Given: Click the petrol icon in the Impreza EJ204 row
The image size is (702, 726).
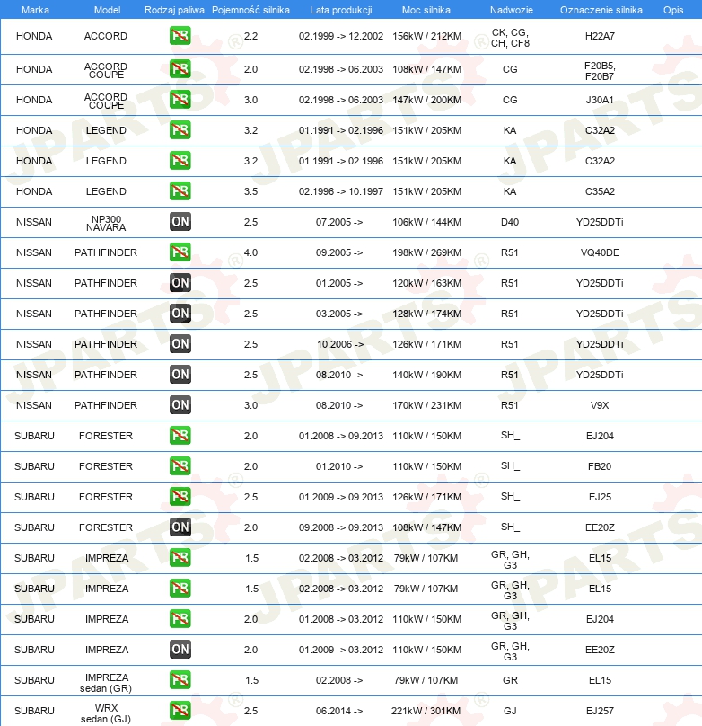Looking at the screenshot, I should coord(180,619).
